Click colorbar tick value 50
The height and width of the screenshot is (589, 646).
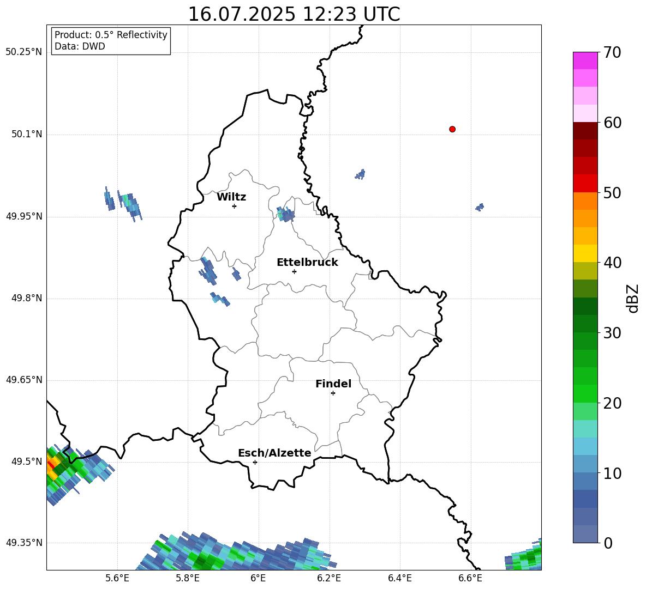(x=612, y=193)
